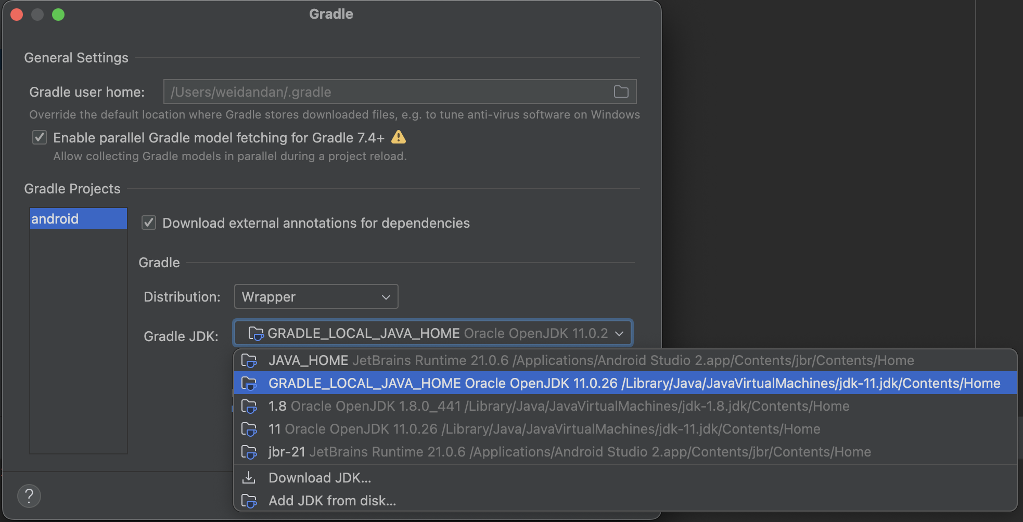Click the green zoom window button
The width and height of the screenshot is (1023, 522).
pyautogui.click(x=58, y=15)
